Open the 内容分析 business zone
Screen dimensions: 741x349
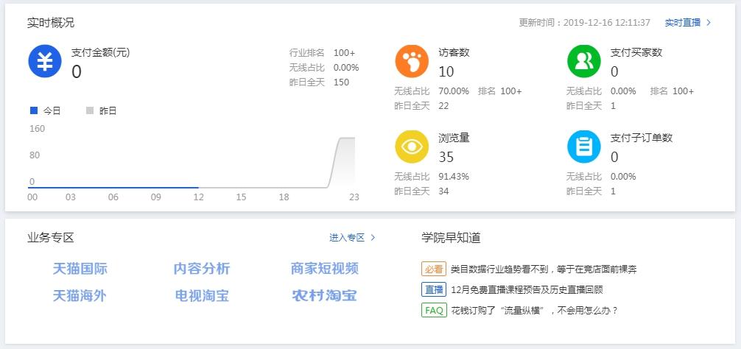click(202, 269)
